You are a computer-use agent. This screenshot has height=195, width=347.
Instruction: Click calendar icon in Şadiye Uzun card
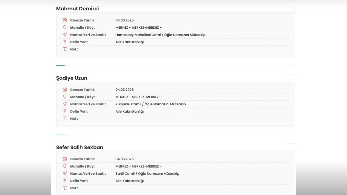[x=65, y=90]
